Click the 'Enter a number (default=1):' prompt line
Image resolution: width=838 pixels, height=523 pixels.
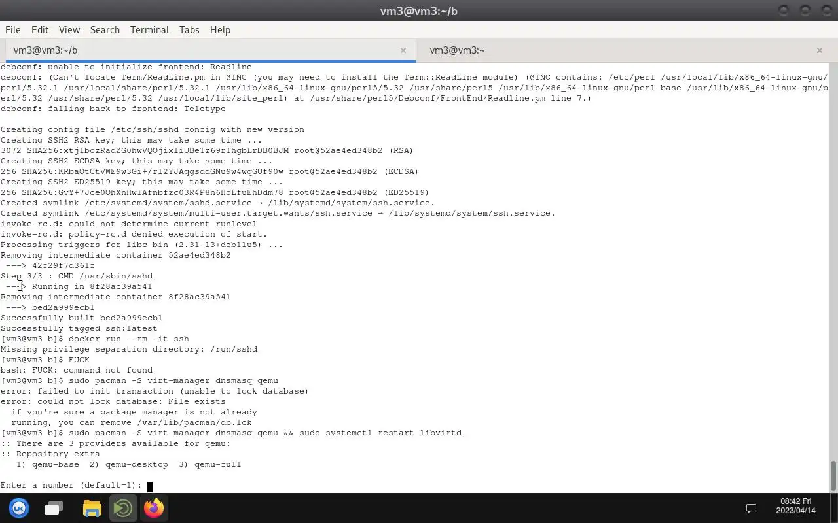71,486
